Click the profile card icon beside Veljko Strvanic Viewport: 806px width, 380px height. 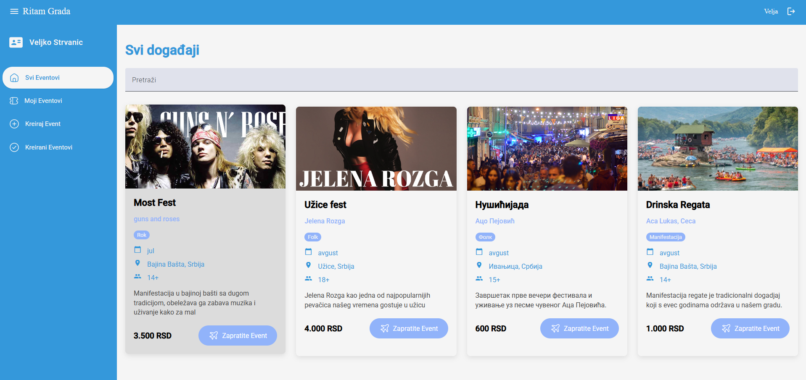(x=16, y=42)
